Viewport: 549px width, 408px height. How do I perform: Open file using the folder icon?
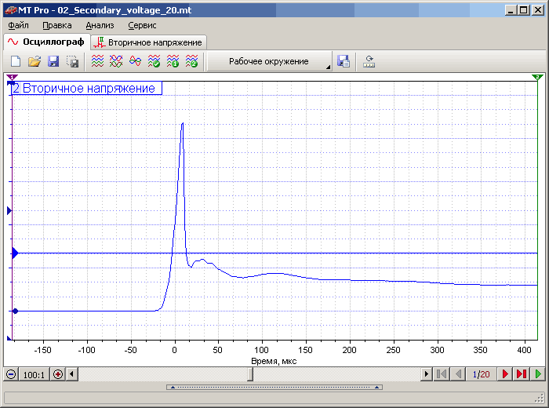click(x=34, y=61)
